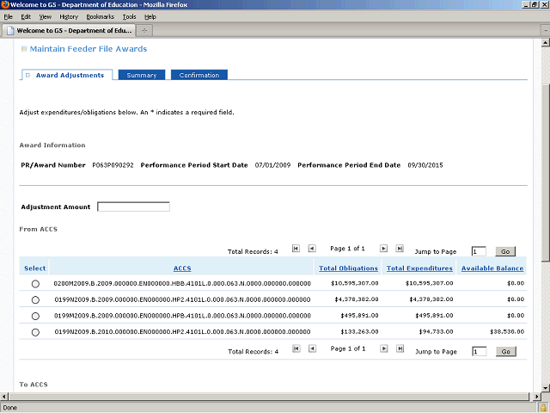Select the ACCS row starting with 0200M2009
Image resolution: width=550 pixels, height=413 pixels.
(x=35, y=283)
